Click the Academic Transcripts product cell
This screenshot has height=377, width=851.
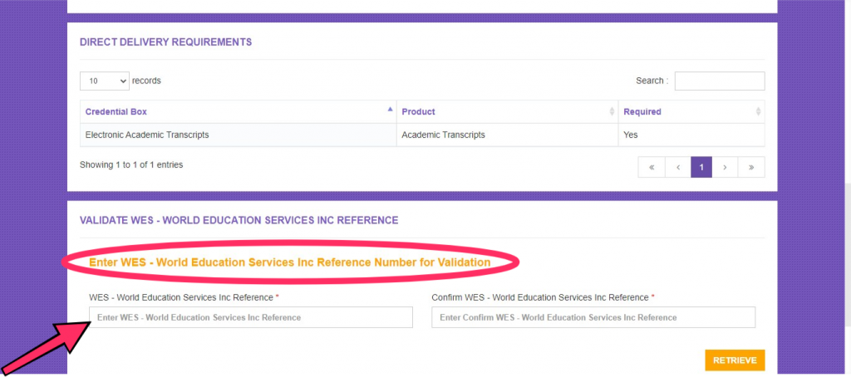pyautogui.click(x=443, y=135)
